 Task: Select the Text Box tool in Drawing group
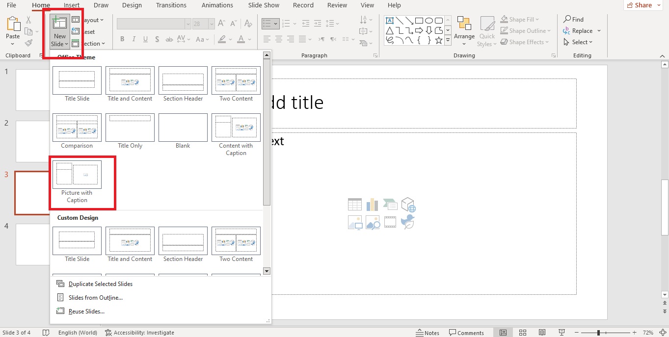pyautogui.click(x=389, y=20)
